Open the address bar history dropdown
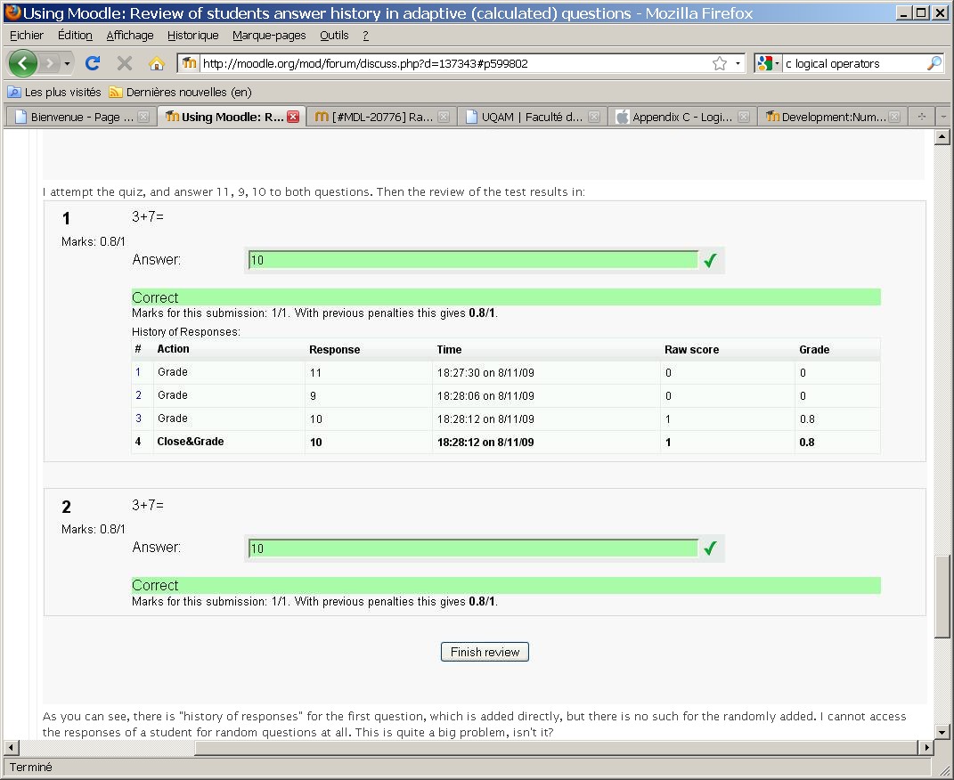This screenshot has height=780, width=954. pyautogui.click(x=738, y=63)
